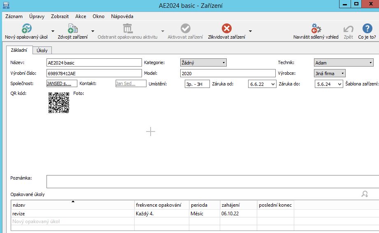379x233 pixels.
Task: Expand arrow next to Zlikvidovat zařízení
Action: point(250,31)
